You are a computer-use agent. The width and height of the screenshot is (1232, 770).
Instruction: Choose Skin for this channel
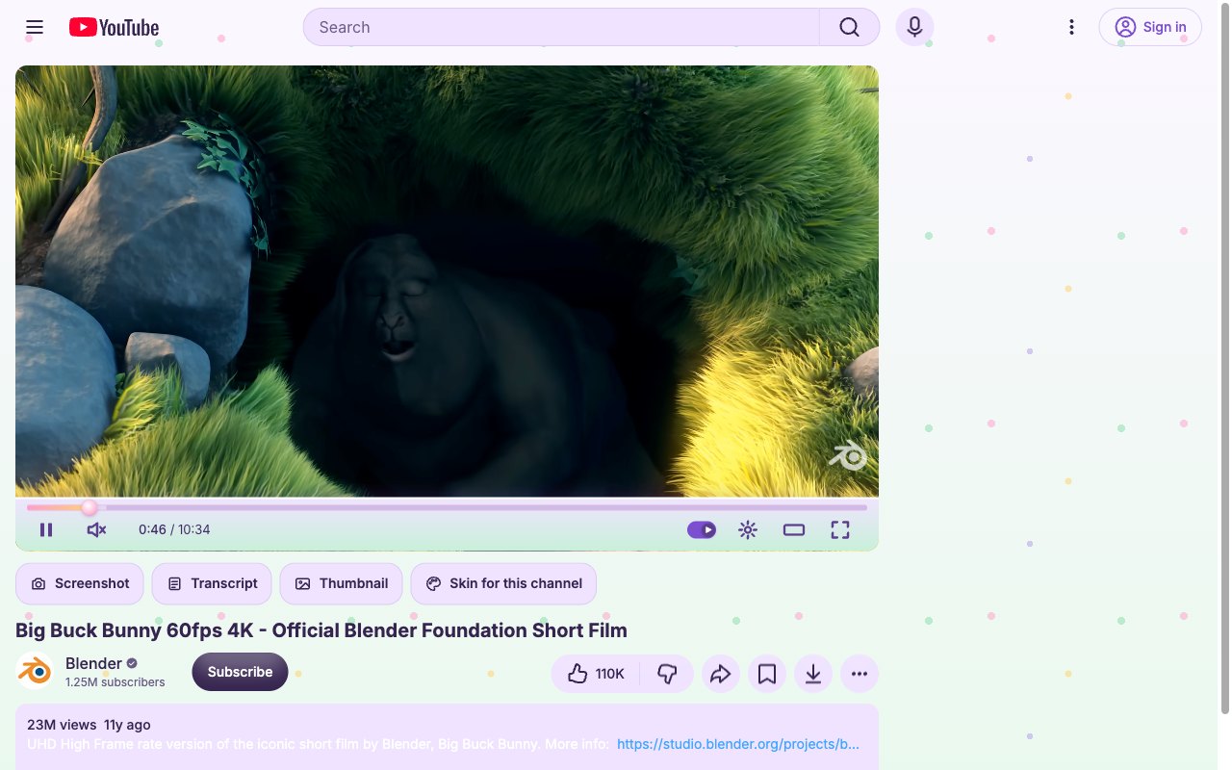coord(503,583)
